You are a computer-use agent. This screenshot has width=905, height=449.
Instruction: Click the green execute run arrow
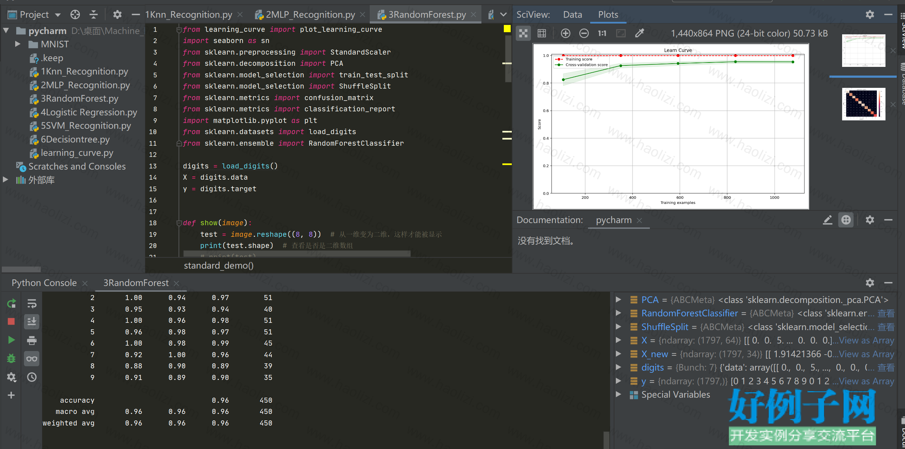(x=11, y=340)
